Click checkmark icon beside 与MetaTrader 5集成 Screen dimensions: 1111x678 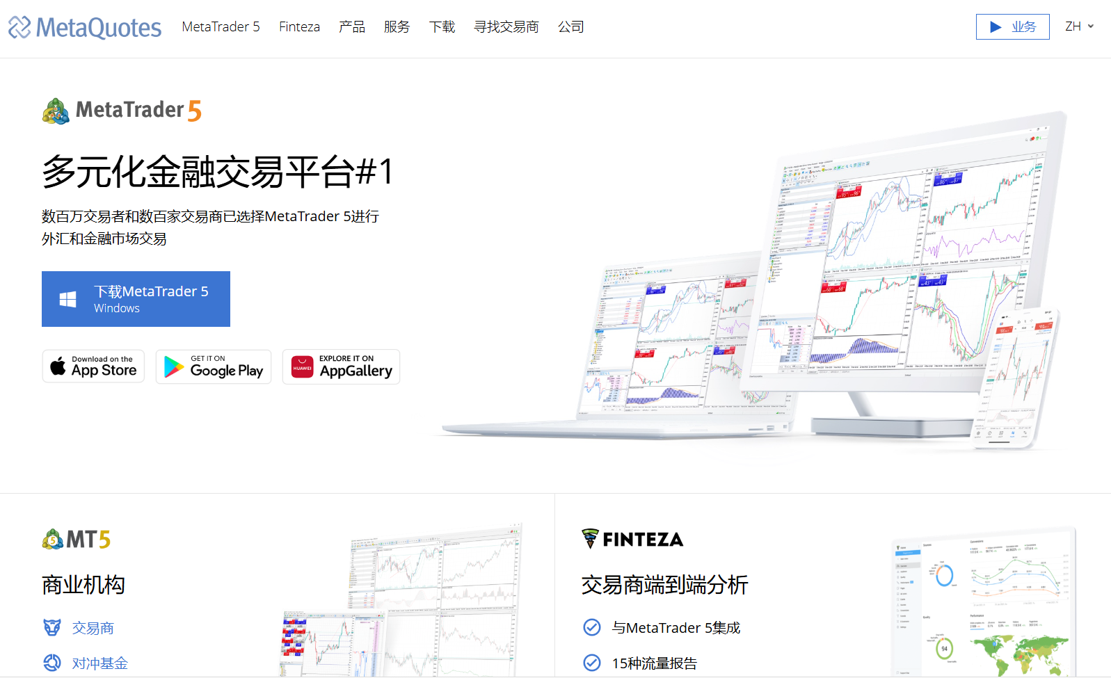(592, 627)
